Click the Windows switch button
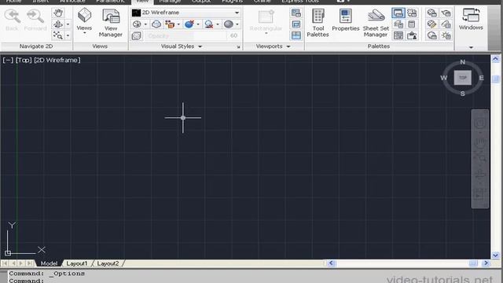 [471, 19]
